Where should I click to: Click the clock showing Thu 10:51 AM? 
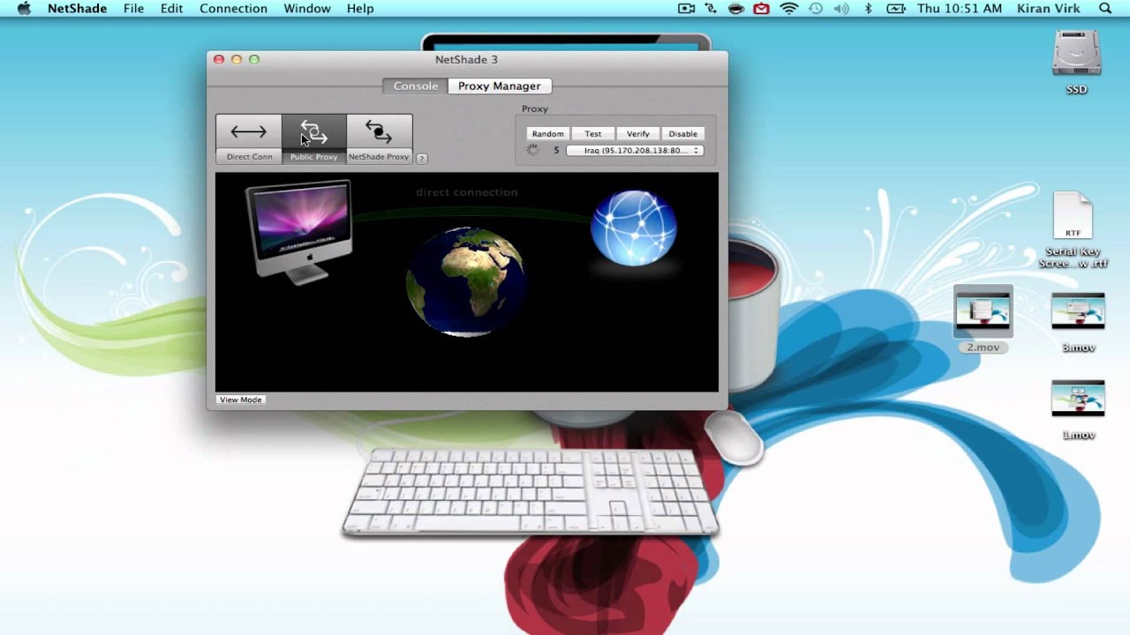point(960,9)
